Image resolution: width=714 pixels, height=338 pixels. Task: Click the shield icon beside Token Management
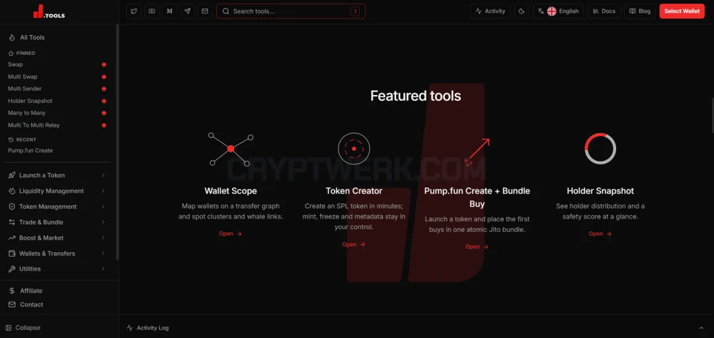click(11, 207)
